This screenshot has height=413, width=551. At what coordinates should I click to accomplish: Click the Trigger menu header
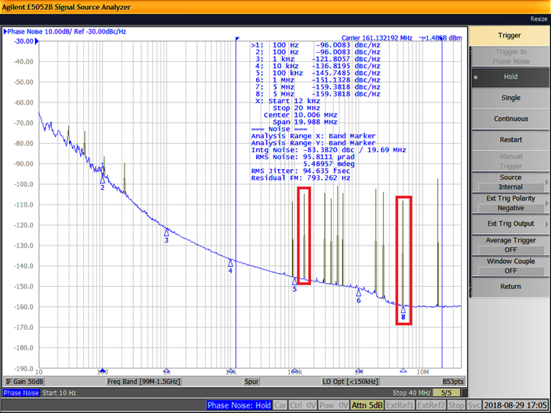click(x=510, y=35)
